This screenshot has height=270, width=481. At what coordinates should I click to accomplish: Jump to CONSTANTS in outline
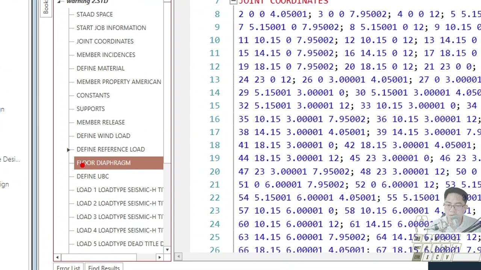(93, 95)
